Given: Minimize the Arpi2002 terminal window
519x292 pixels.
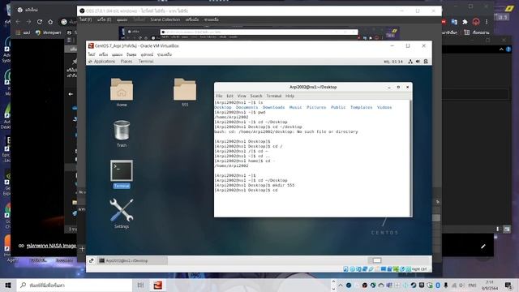Looking at the screenshot, I should pos(389,87).
